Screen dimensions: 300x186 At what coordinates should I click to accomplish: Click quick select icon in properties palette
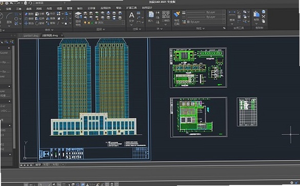(11, 42)
